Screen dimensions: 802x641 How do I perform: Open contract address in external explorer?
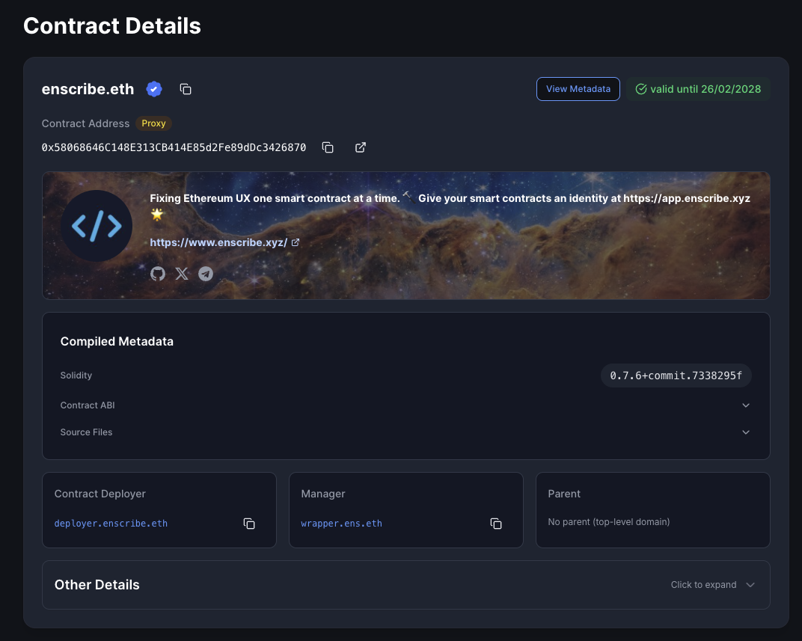(360, 147)
